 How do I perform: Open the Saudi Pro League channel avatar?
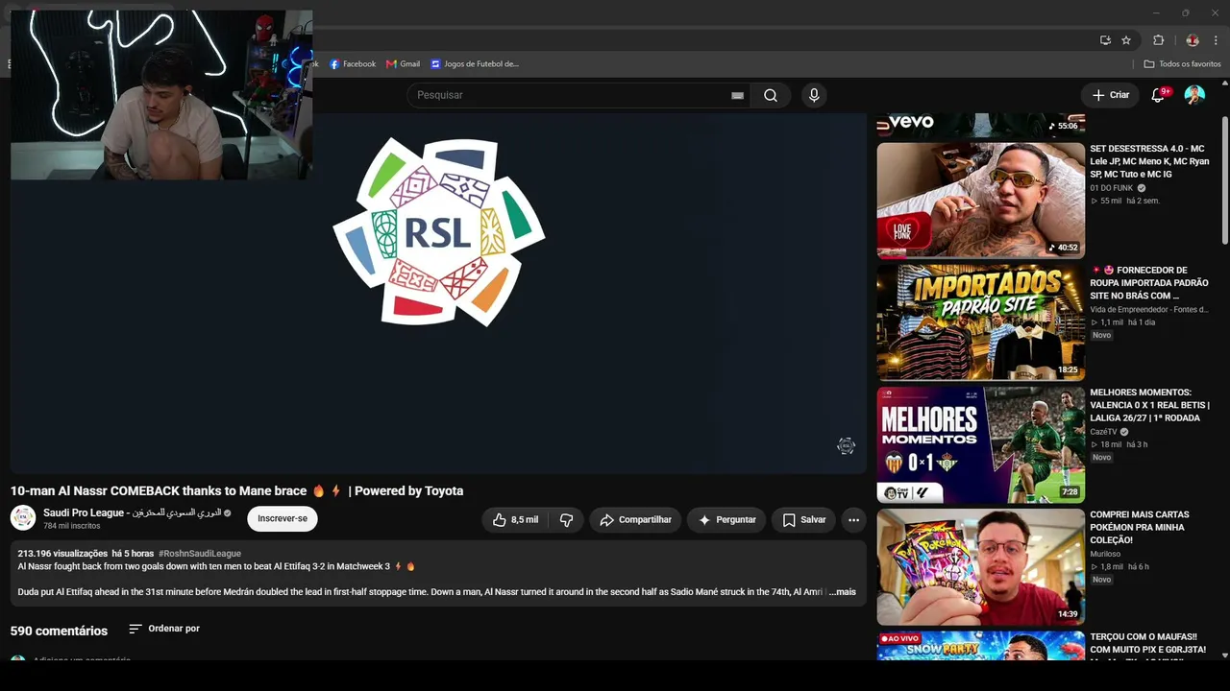click(23, 518)
